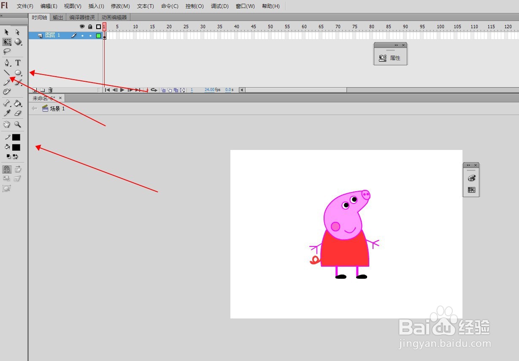Open the 修改(M) menu
The width and height of the screenshot is (519, 361).
click(120, 6)
